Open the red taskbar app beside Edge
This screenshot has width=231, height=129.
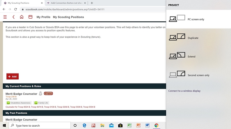pos(93,125)
